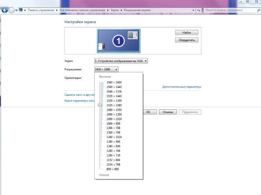Open Сделать текст и другие link
Image resolution: width=261 pixels, height=195 pixels.
(x=79, y=95)
